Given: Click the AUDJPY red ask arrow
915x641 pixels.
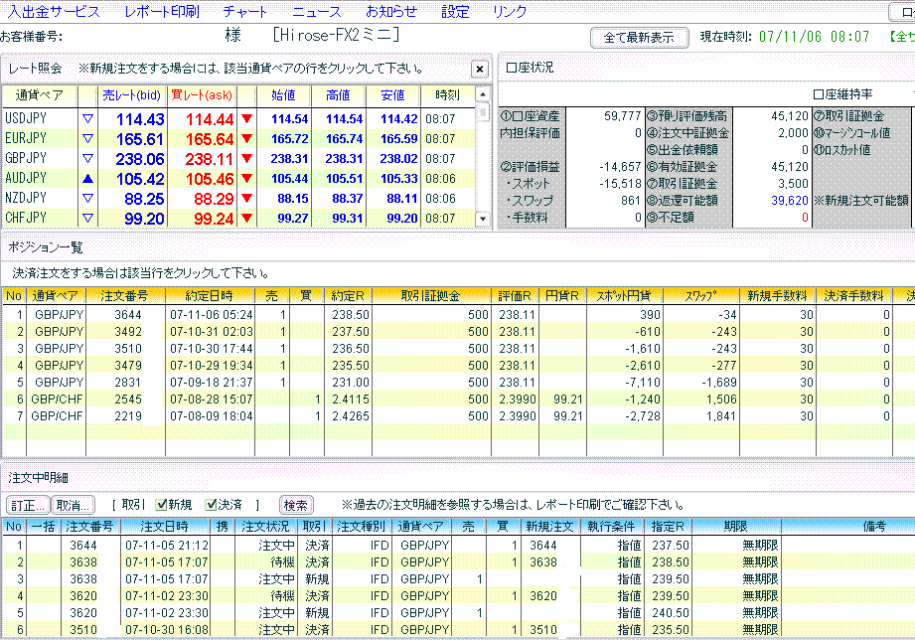Looking at the screenshot, I should 246,179.
